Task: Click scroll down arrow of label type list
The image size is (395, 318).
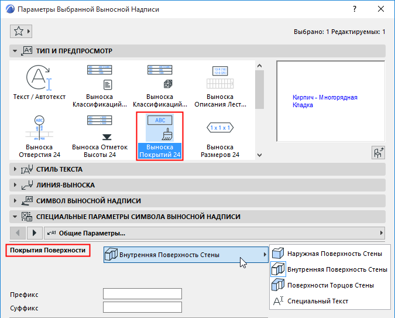Action: [259, 155]
